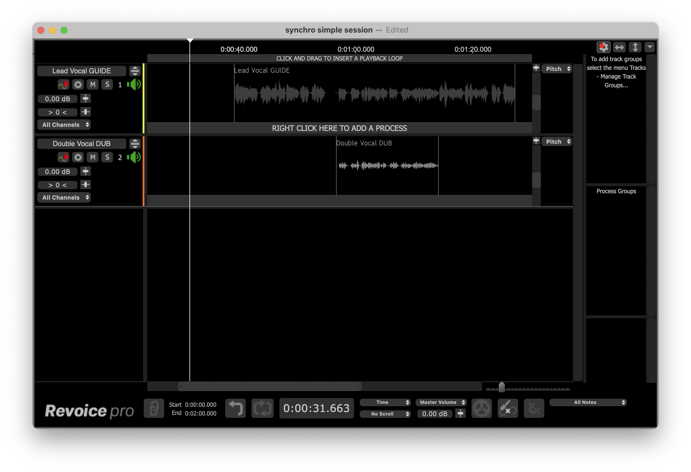Solo the Double Vocal DUB track

tap(107, 157)
